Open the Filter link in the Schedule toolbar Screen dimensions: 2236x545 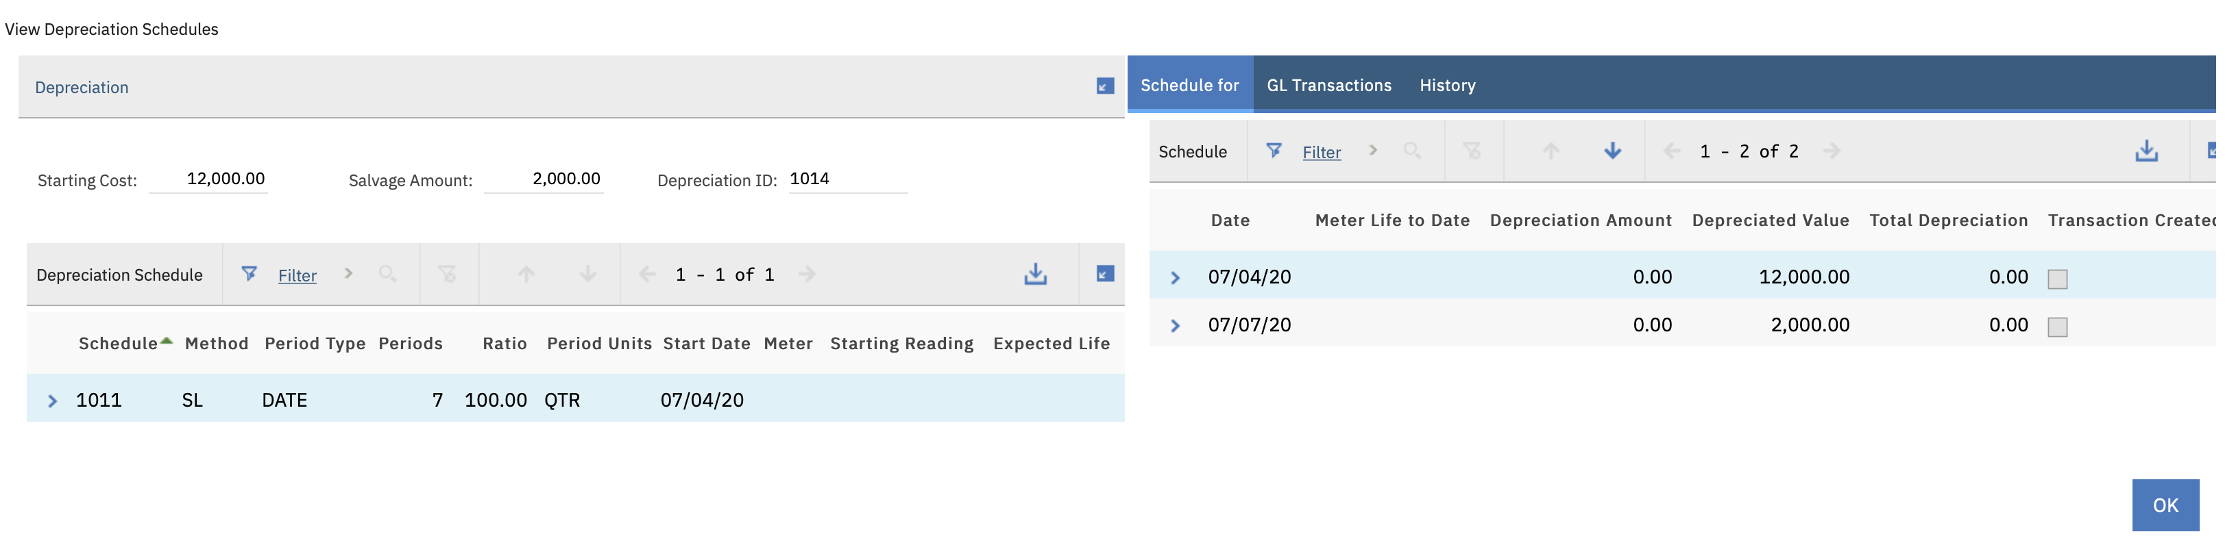[1321, 151]
